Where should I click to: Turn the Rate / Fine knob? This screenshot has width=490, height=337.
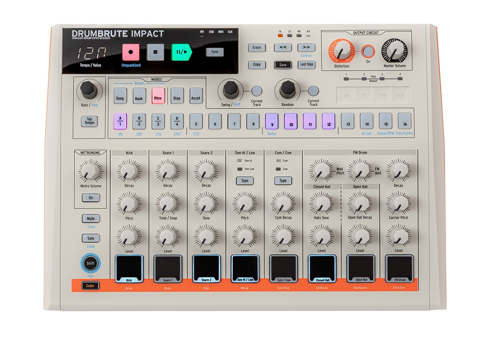[89, 89]
